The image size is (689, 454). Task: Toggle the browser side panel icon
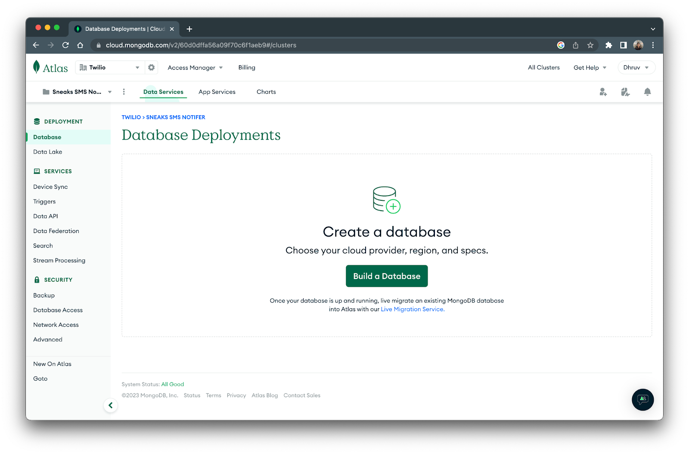[x=623, y=45]
